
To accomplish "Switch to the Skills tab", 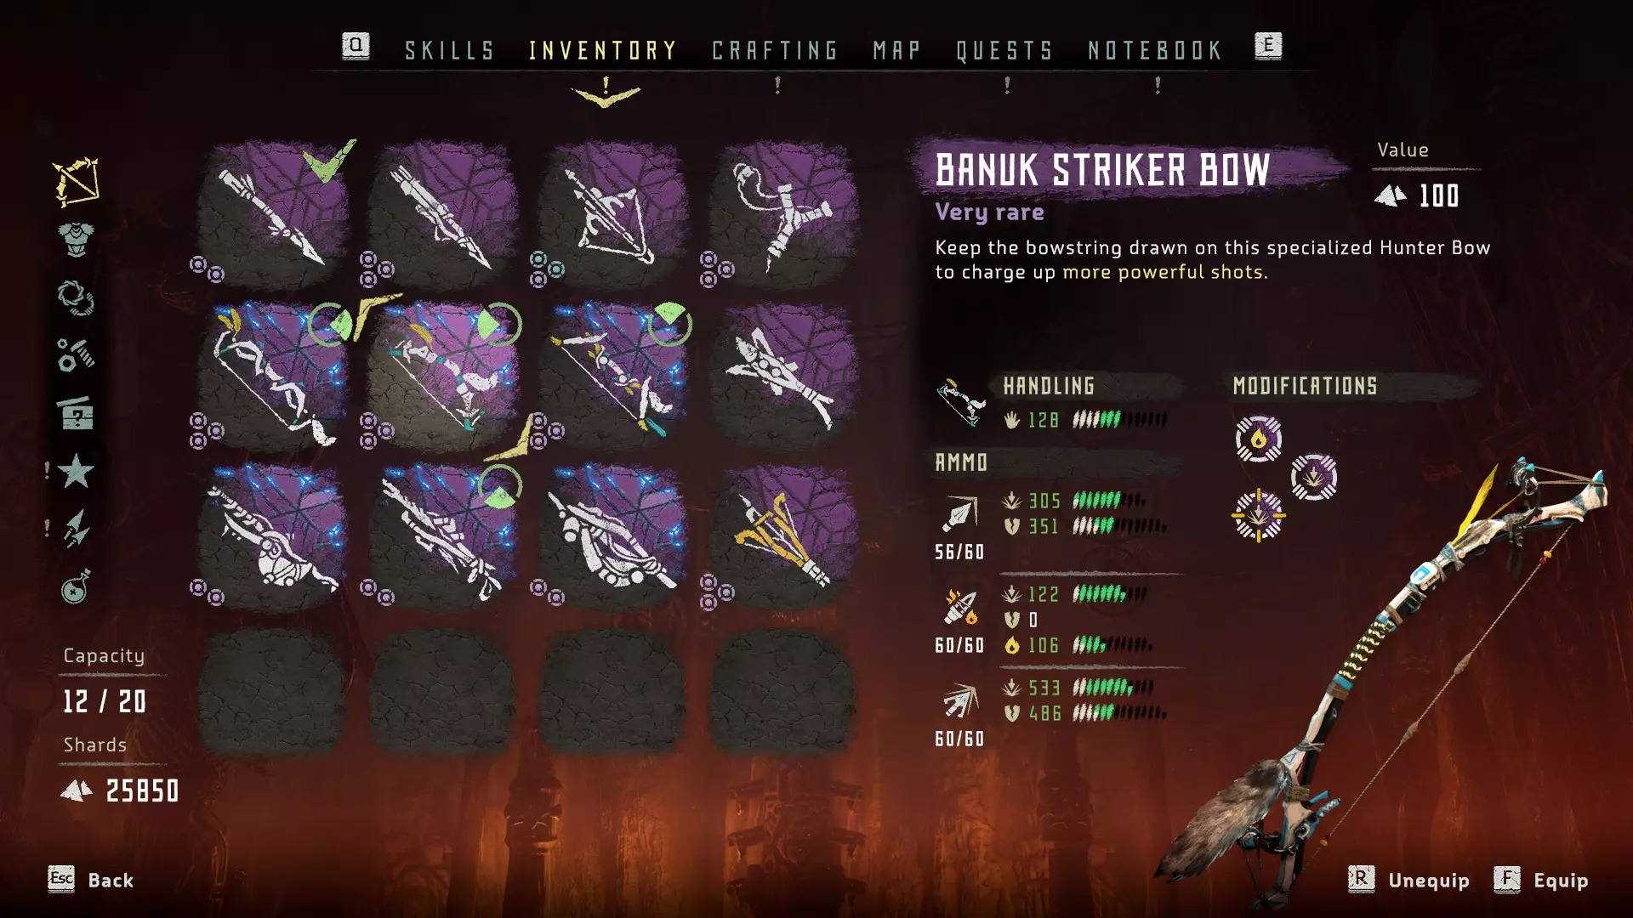I will click(x=450, y=51).
